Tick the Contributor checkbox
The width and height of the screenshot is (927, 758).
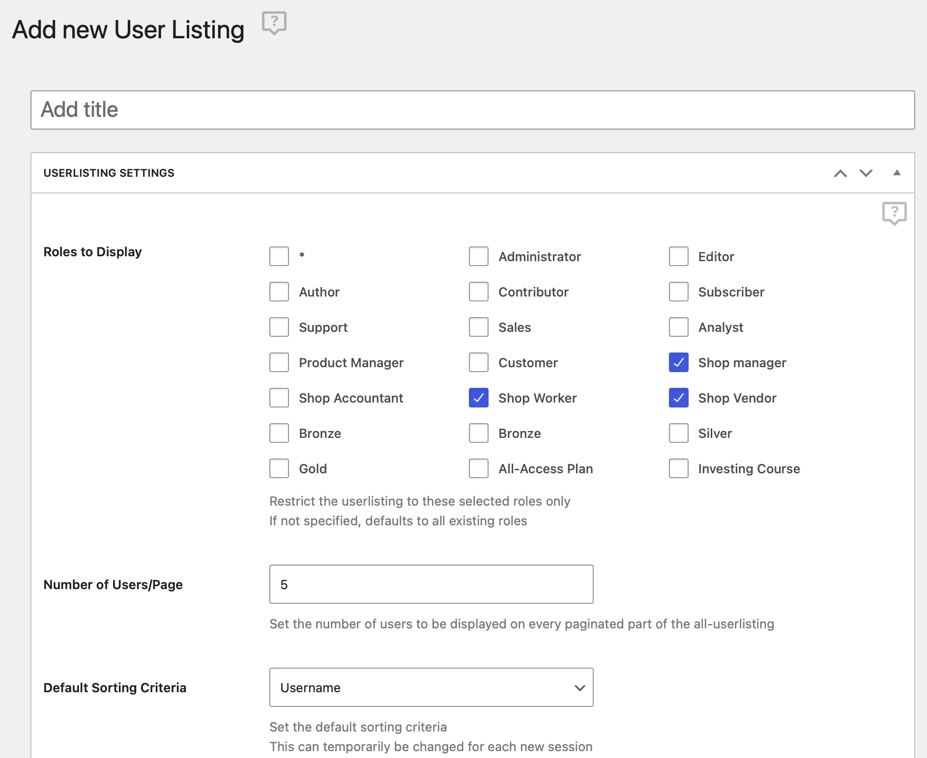point(479,292)
